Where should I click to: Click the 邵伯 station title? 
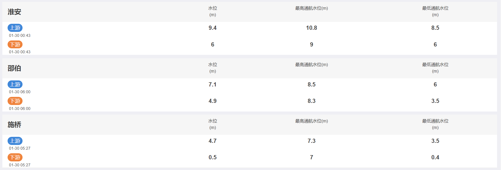point(14,68)
